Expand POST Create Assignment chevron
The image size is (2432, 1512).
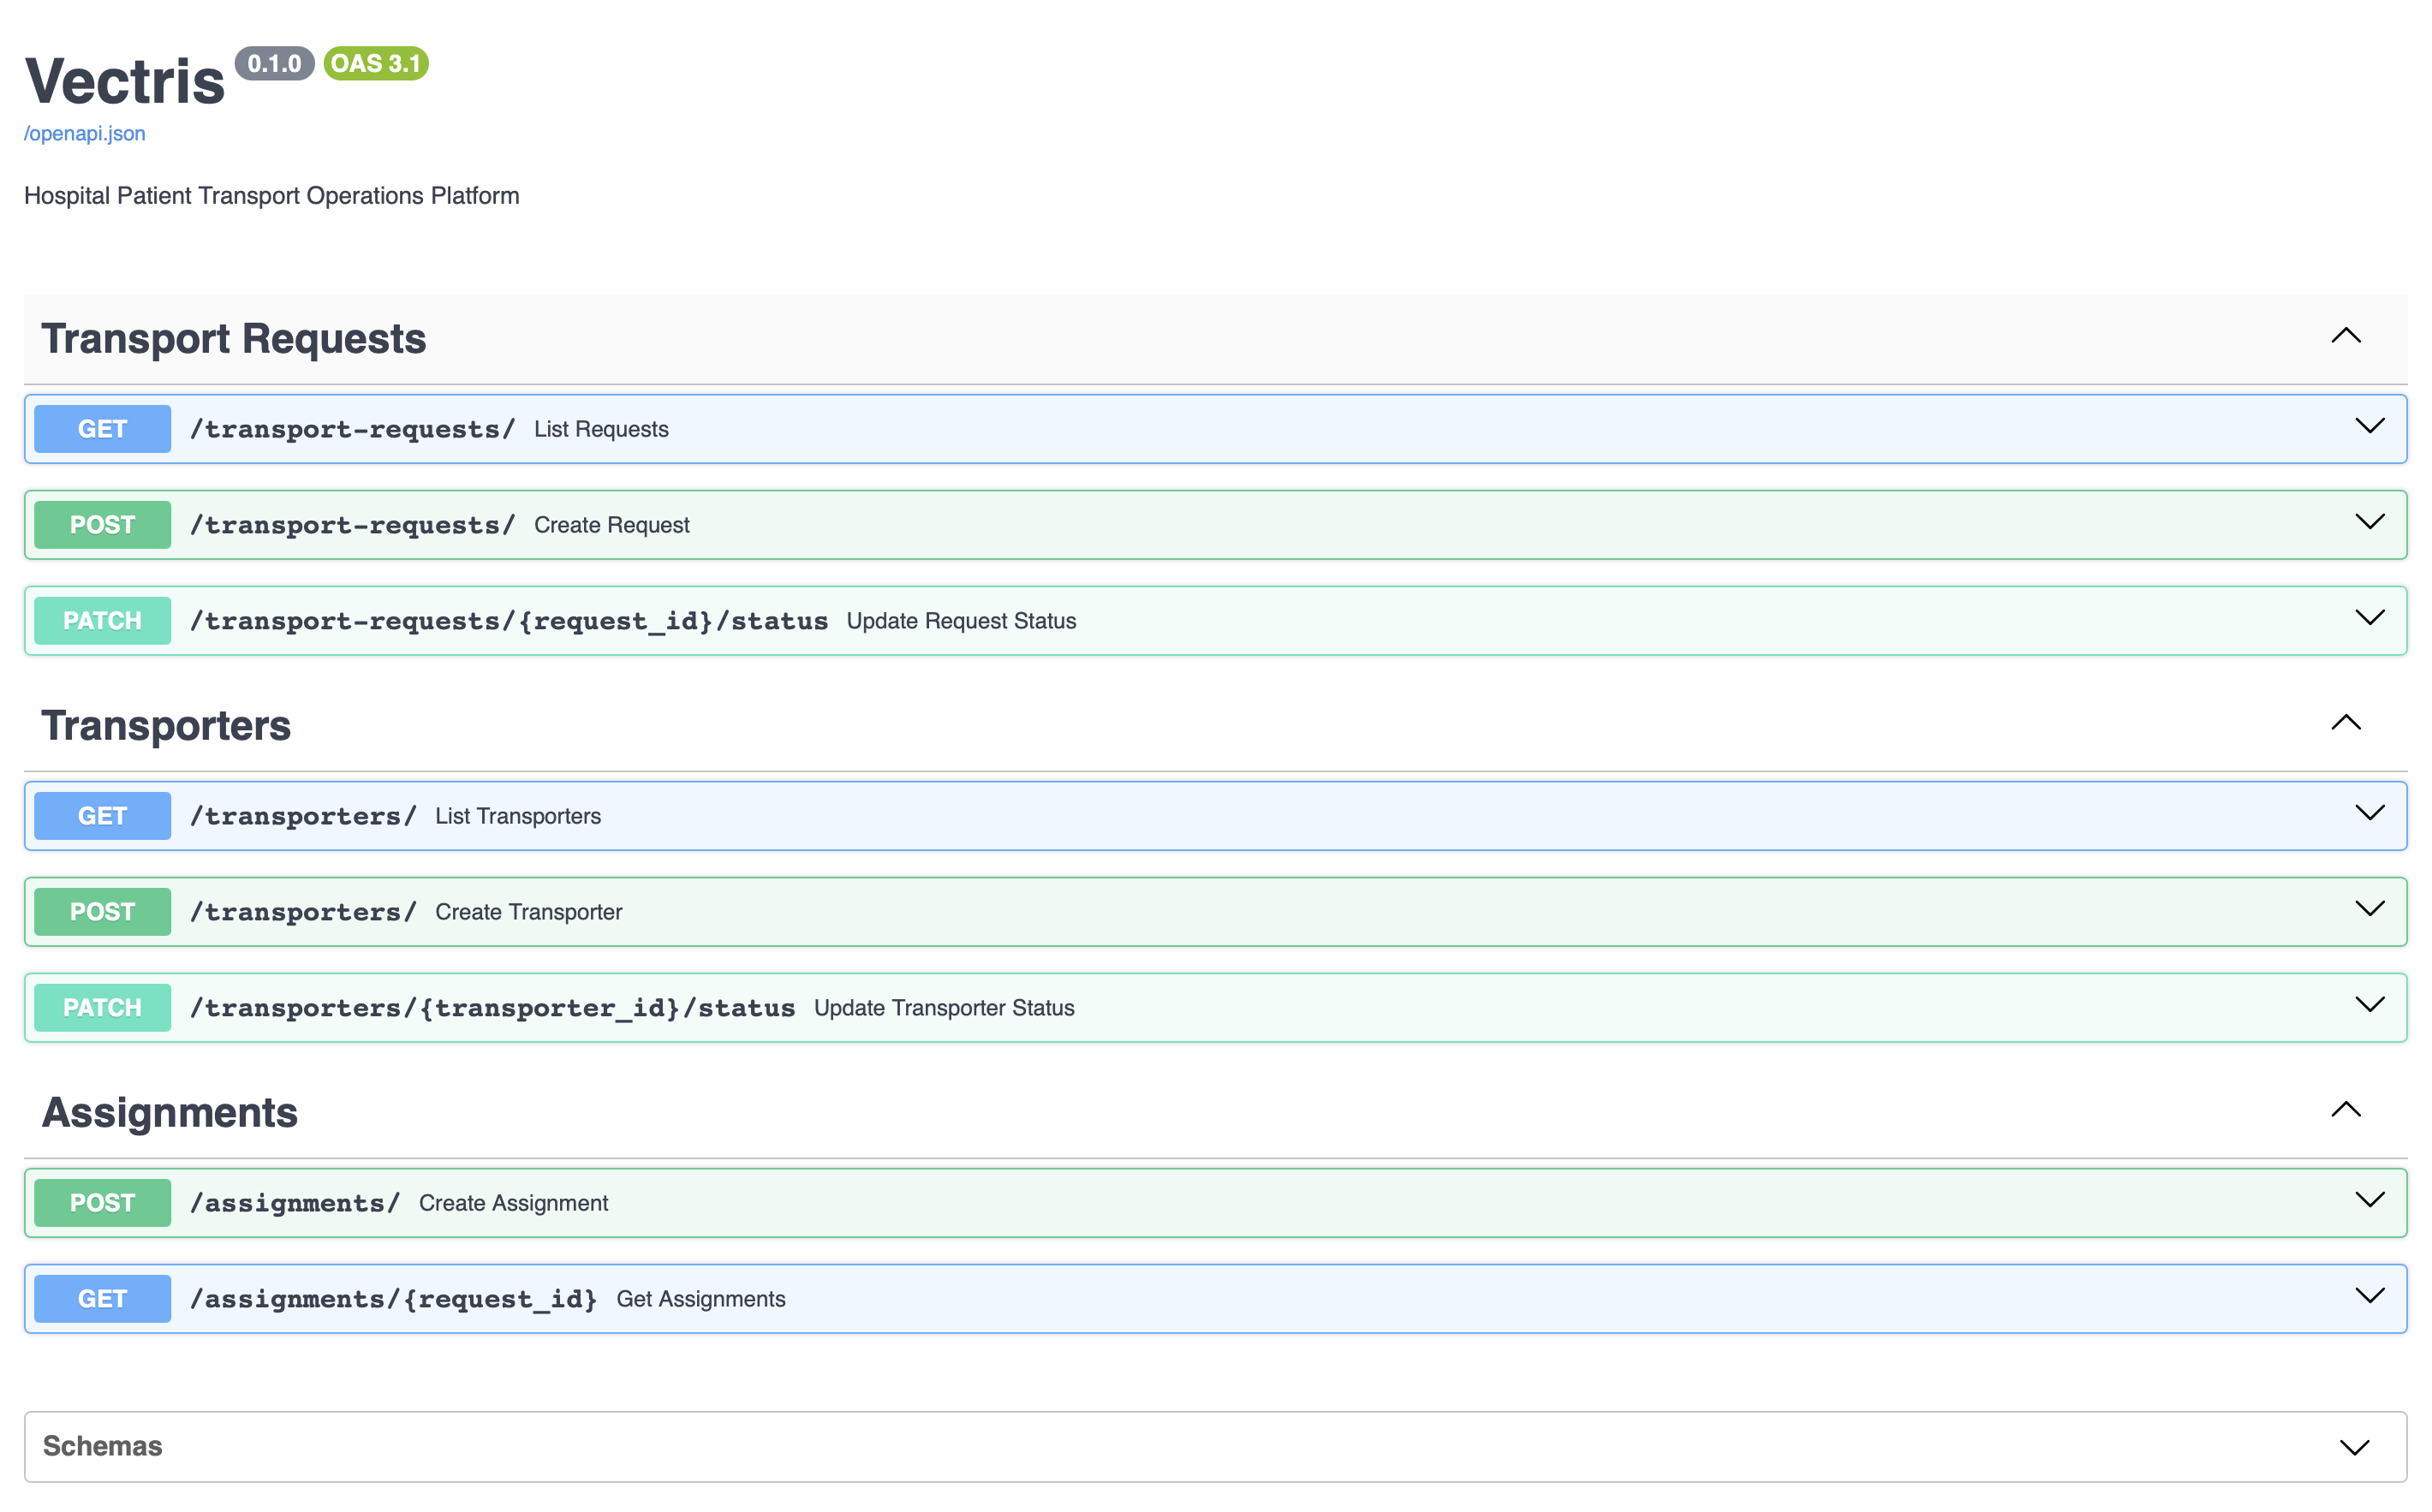click(2370, 1201)
